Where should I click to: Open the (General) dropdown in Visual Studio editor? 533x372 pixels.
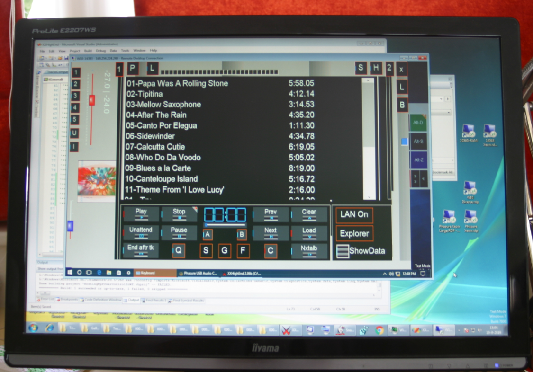tap(56, 80)
